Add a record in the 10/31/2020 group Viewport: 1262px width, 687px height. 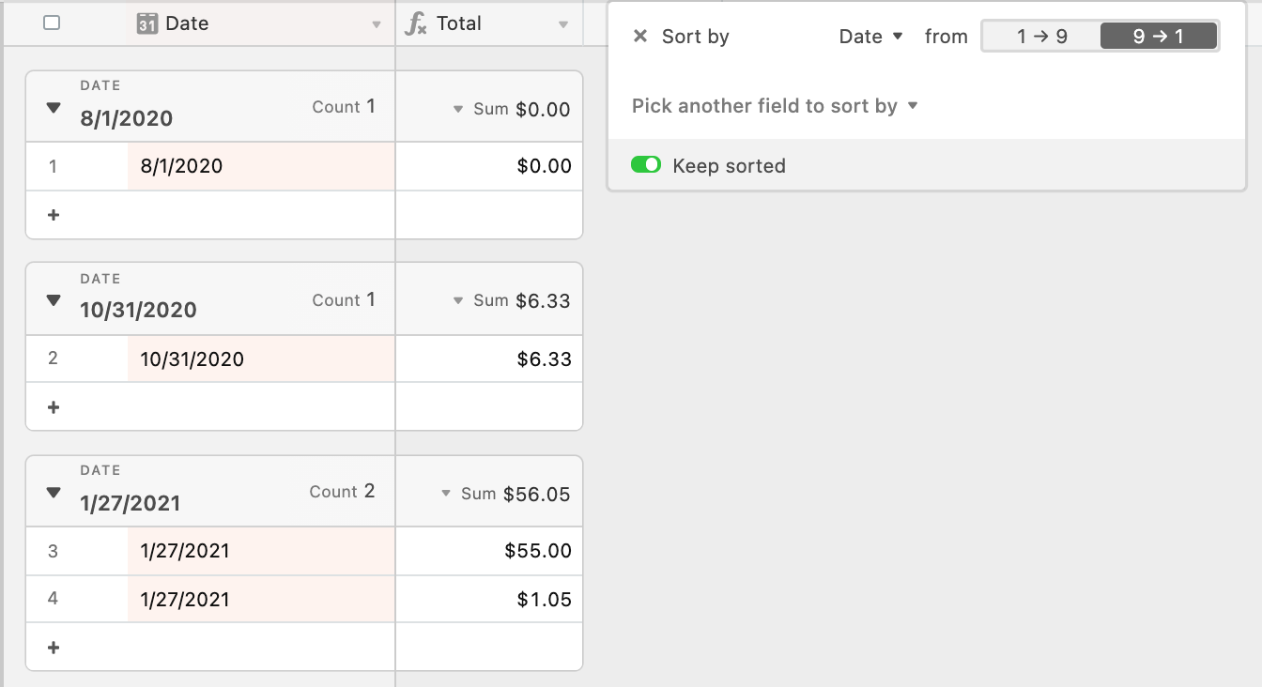54,407
